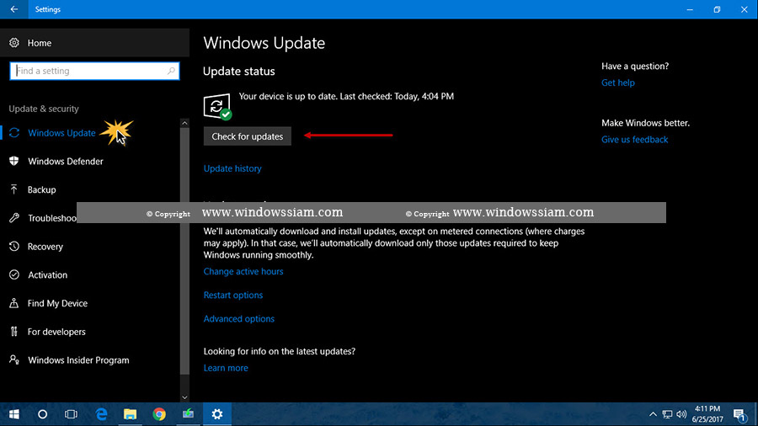758x426 pixels.
Task: Open the Advanced options link
Action: coord(239,319)
